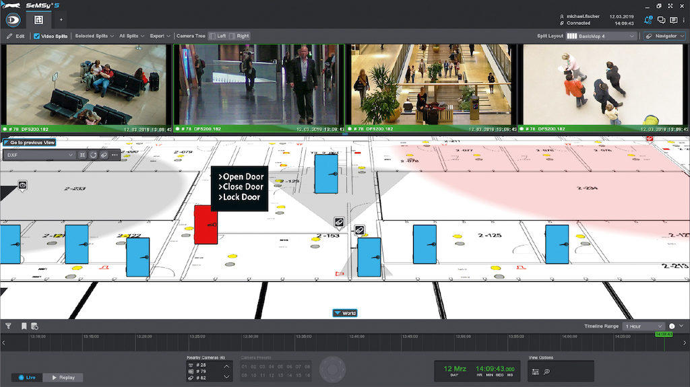Toggle the Camera Tree Left option
Image resolution: width=690 pixels, height=387 pixels.
217,36
